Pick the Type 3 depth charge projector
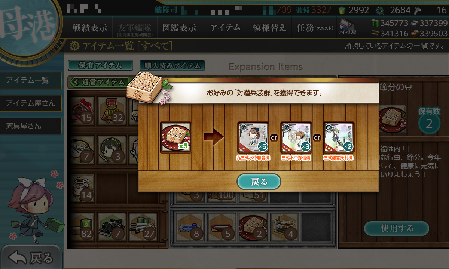This screenshot has width=449, height=269. click(339, 137)
